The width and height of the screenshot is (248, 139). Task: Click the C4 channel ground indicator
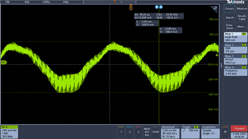pos(3,63)
